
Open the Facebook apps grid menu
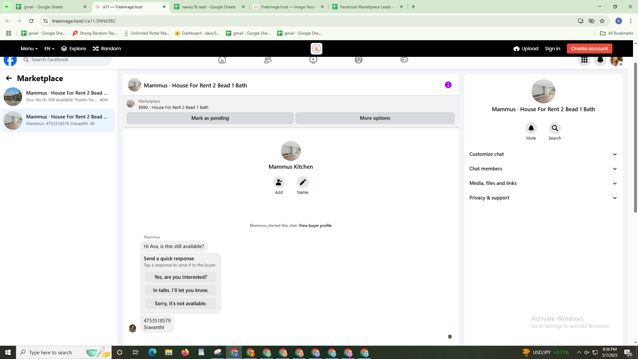tap(584, 60)
